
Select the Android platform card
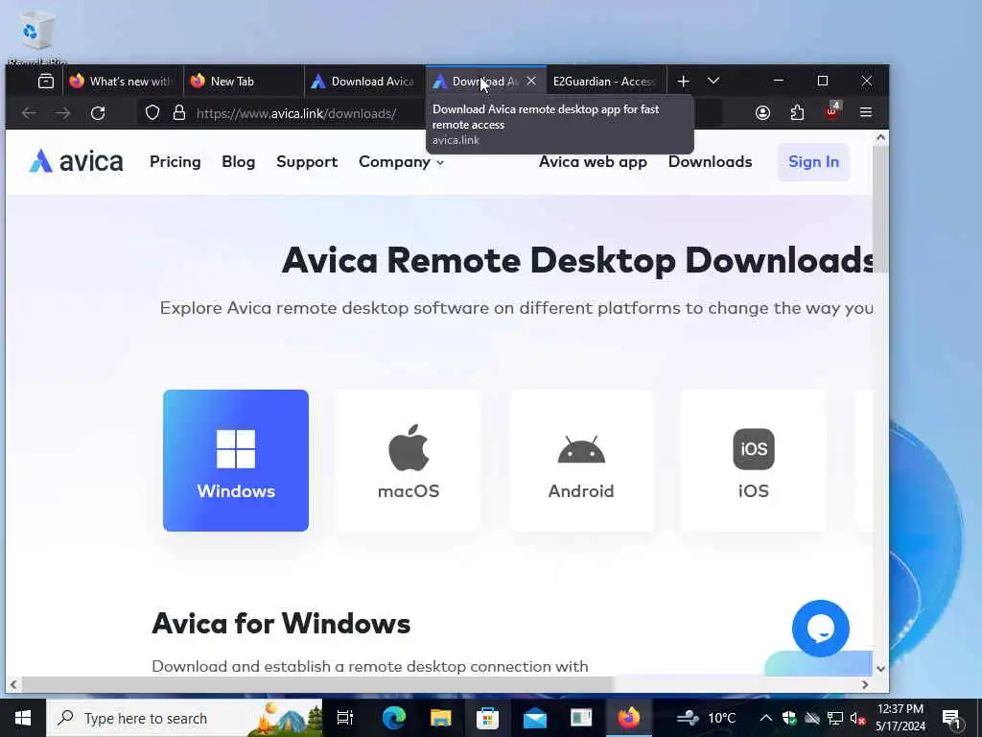[581, 461]
